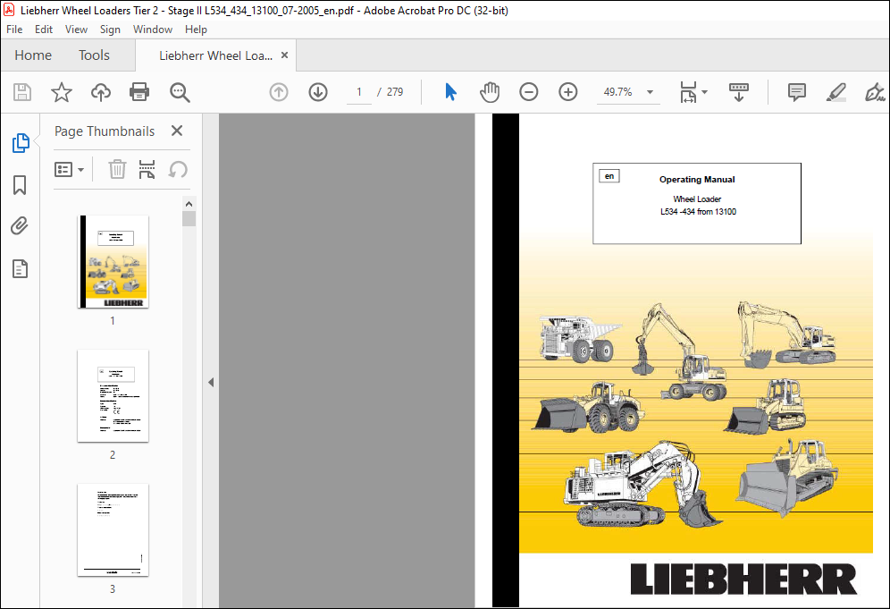Open the Attachments paperclip panel
This screenshot has width=890, height=609.
coord(20,226)
